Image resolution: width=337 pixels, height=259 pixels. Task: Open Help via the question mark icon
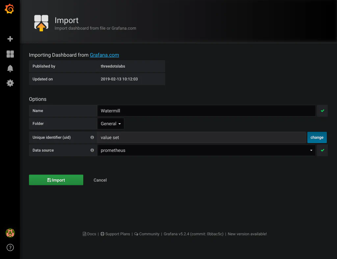[x=10, y=247]
